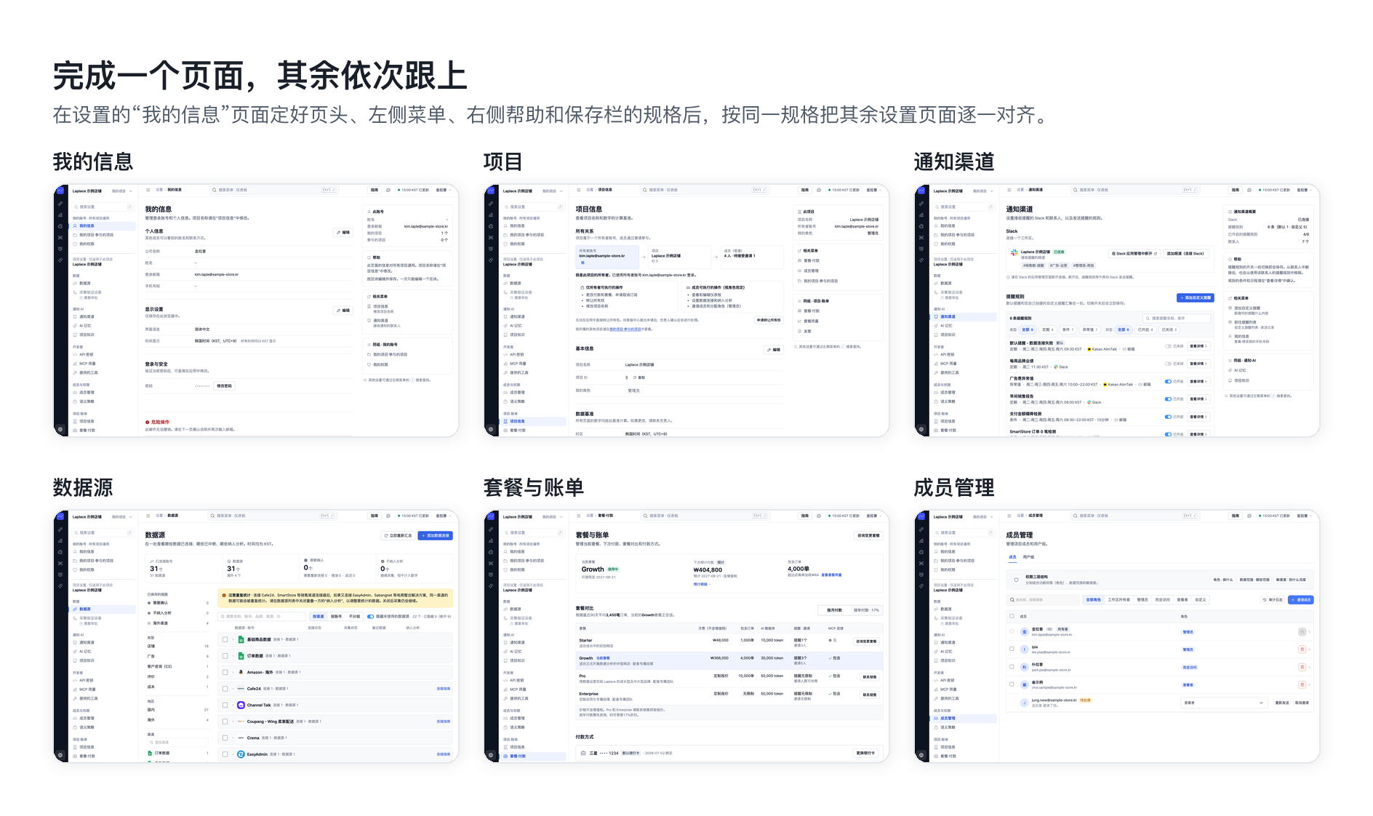The width and height of the screenshot is (1373, 816).
Task: Click copy icon beside 项目 ID in 项目 panel
Action: tap(635, 377)
